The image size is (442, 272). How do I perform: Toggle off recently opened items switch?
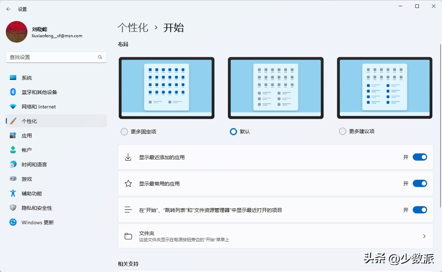(420, 210)
